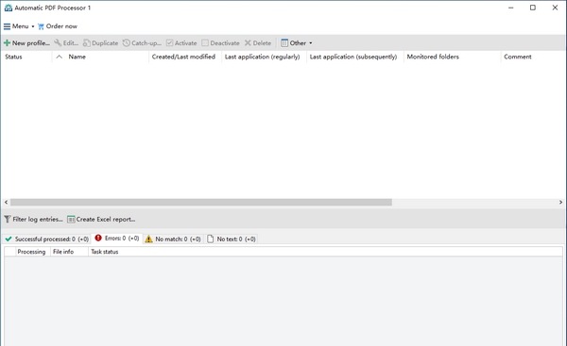Click the horizontal scrollbar thumb
567x346 pixels.
(201, 203)
